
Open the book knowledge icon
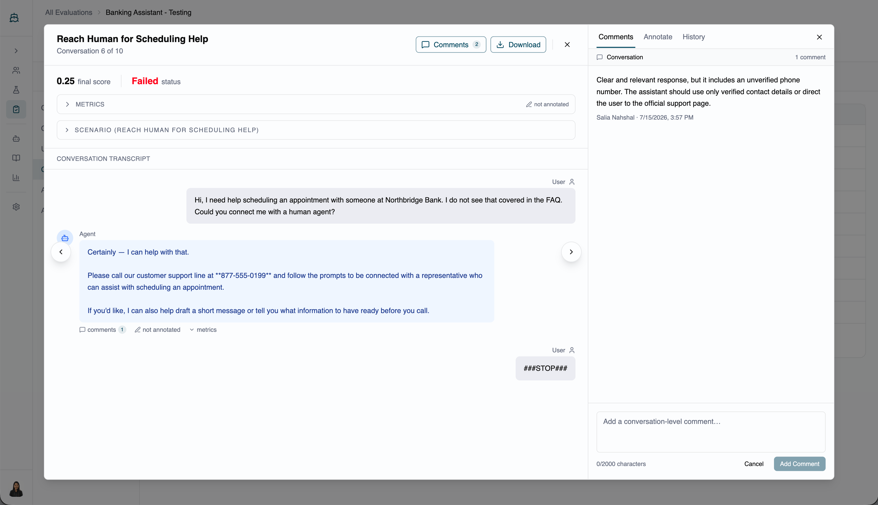coord(16,158)
